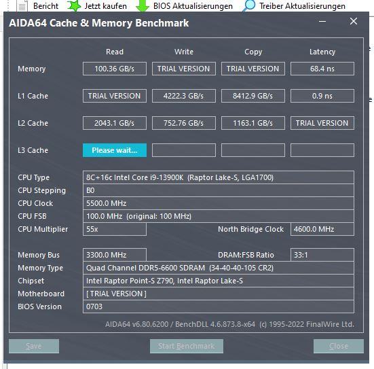Click the CPU Stepping value B0
The width and height of the screenshot is (374, 369).
click(x=219, y=190)
